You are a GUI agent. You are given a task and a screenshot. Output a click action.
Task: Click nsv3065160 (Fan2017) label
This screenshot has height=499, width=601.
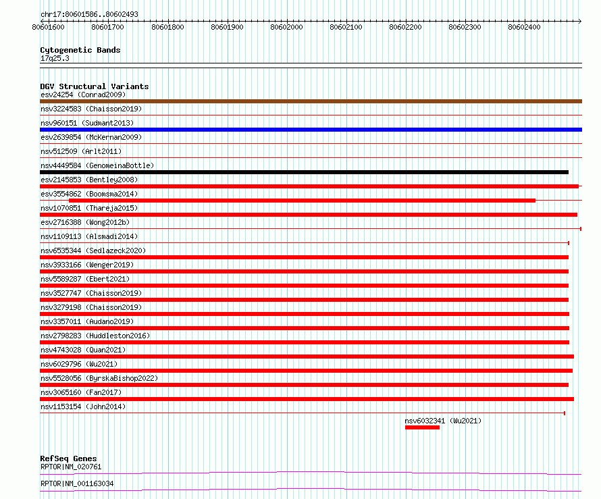(x=81, y=392)
